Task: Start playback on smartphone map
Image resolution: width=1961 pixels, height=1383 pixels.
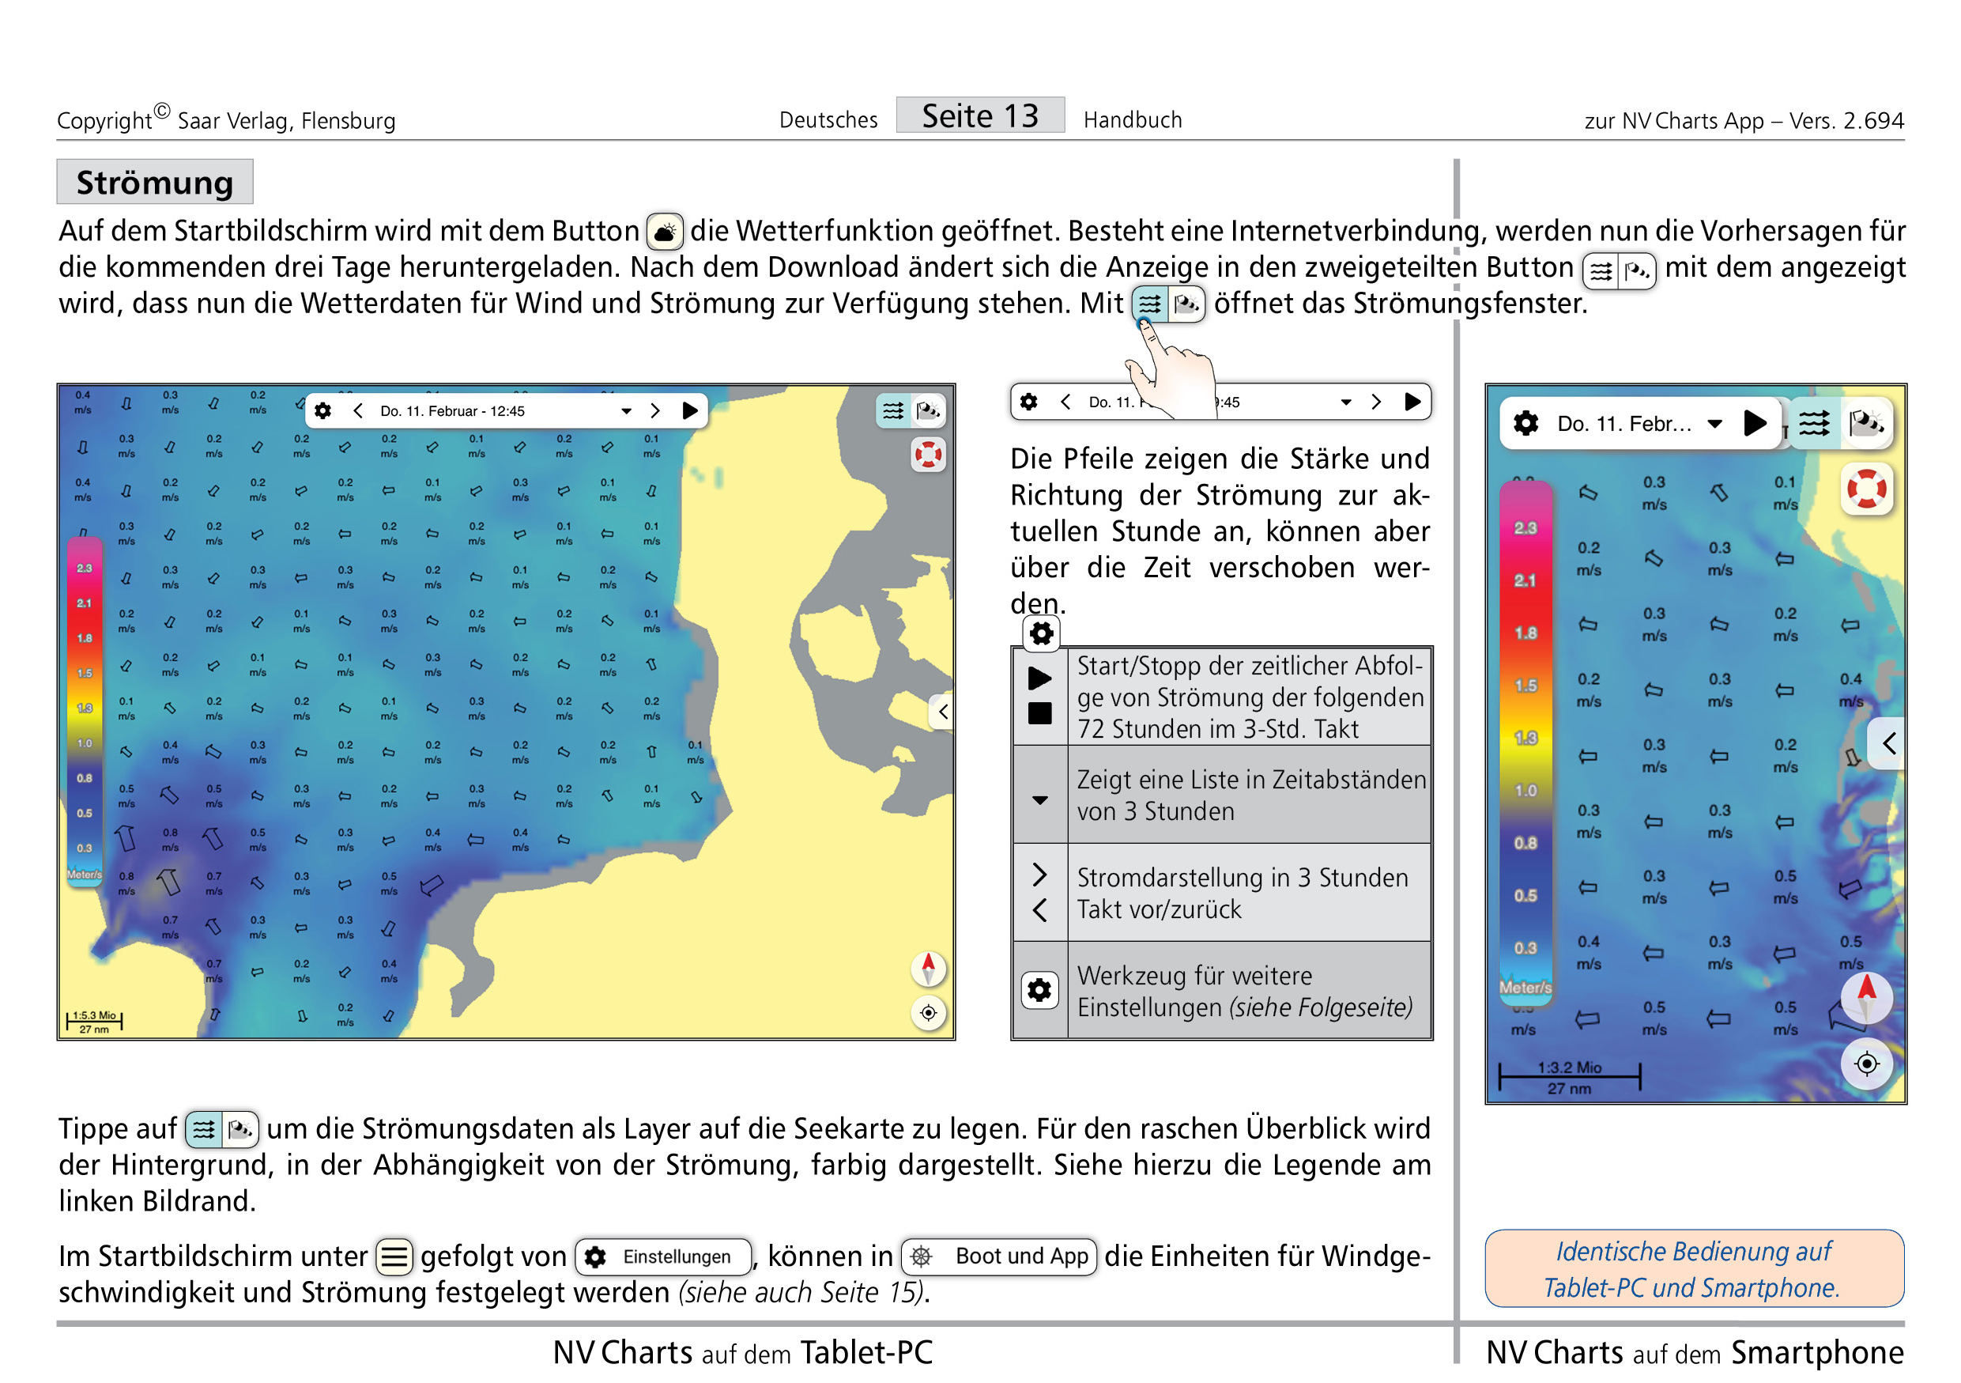Action: [1755, 423]
